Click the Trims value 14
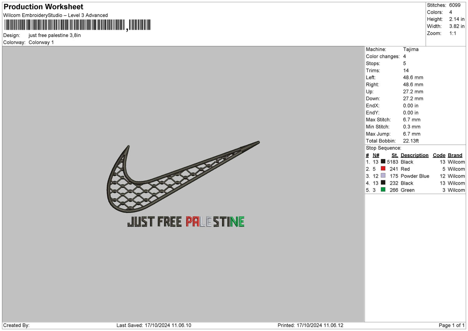The height and width of the screenshot is (331, 468). (x=406, y=70)
